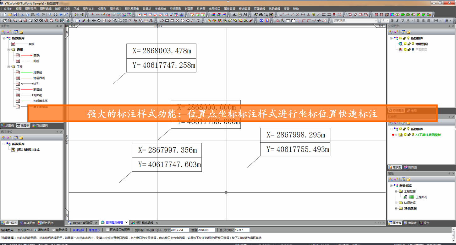Open the 查询表 tab in properties panel
Image resolution: width=456 pixels, height=245 pixels.
pos(410,223)
